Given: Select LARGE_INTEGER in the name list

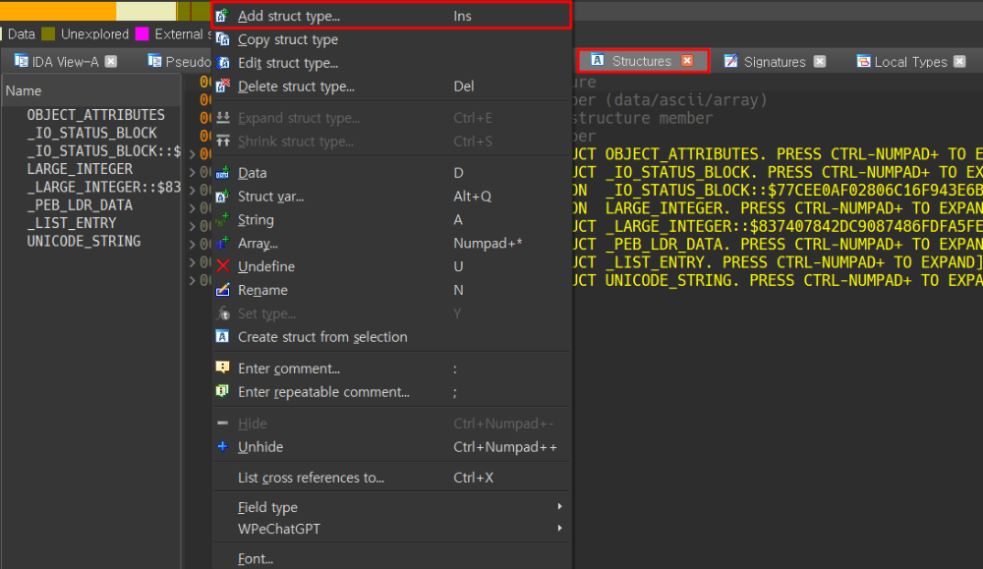Looking at the screenshot, I should pos(80,169).
